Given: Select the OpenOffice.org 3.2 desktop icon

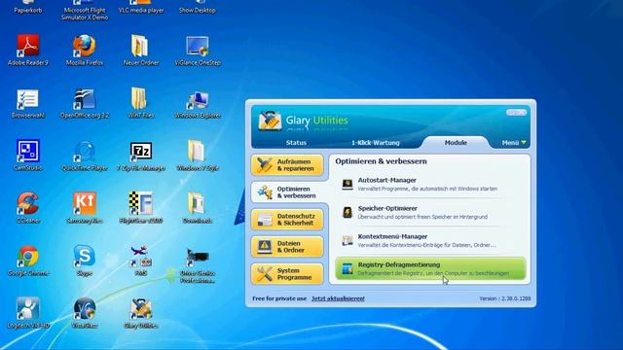Looking at the screenshot, I should pos(85,99).
